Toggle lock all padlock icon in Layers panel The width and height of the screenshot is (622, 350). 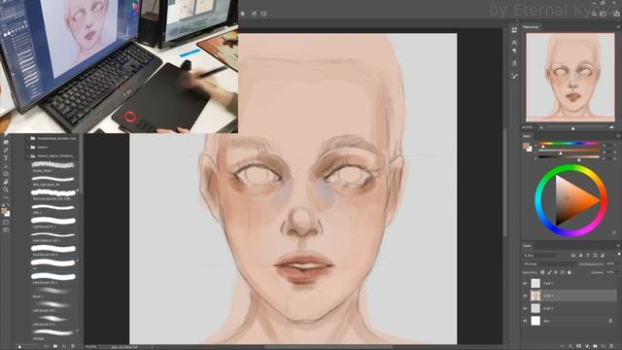tap(570, 272)
